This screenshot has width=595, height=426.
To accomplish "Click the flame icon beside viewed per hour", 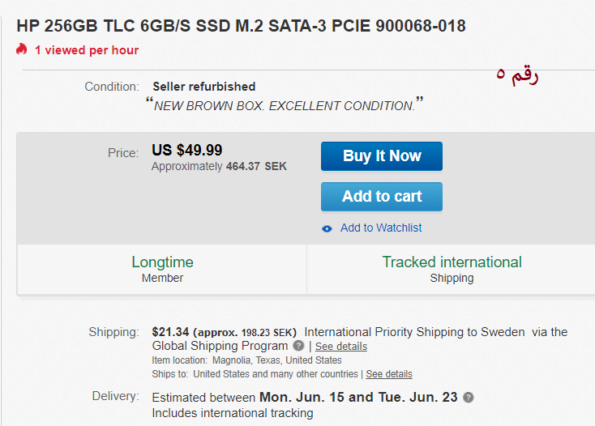I will pos(22,50).
